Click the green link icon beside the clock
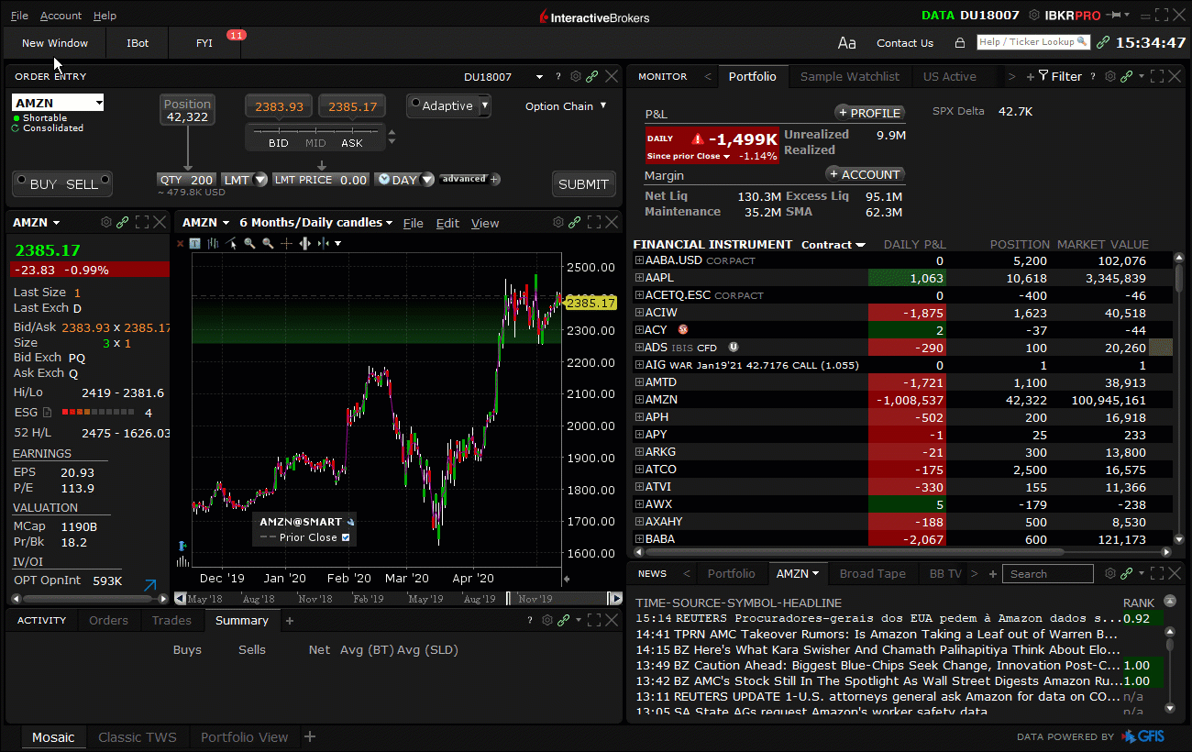 coord(1103,42)
